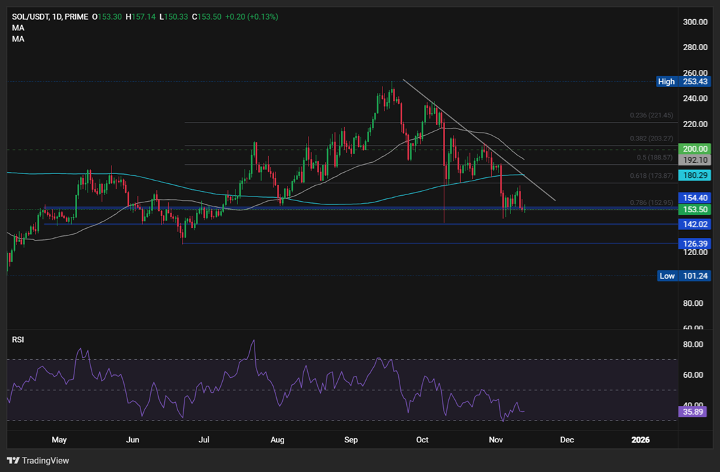The image size is (720, 472).
Task: Select the RSI indicator title
Action: pos(18,339)
